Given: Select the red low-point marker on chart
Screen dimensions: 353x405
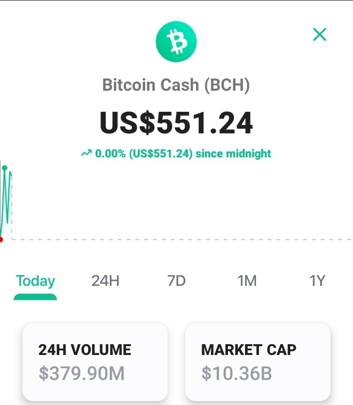Looking at the screenshot, I should (x=1, y=240).
